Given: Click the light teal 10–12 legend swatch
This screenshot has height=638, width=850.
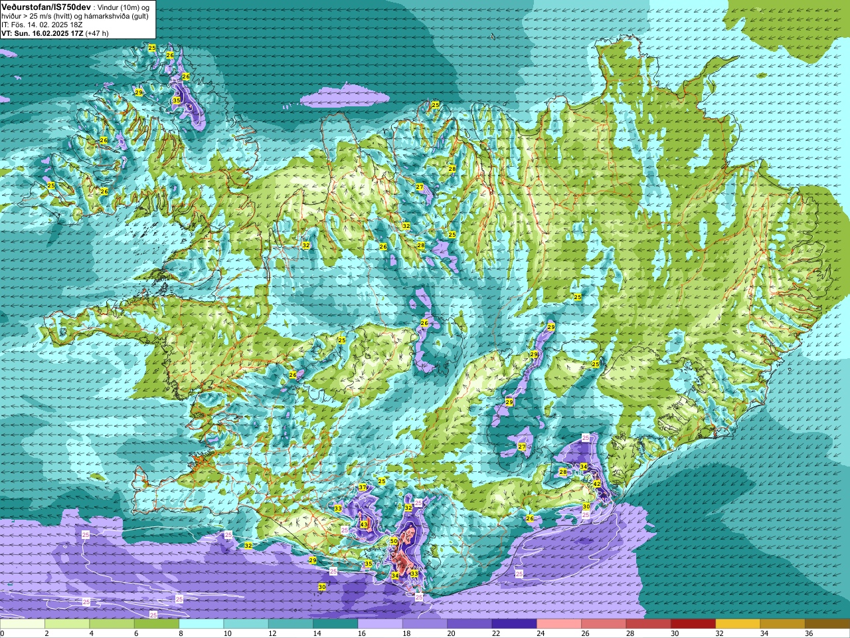Looking at the screenshot, I should click(x=246, y=624).
